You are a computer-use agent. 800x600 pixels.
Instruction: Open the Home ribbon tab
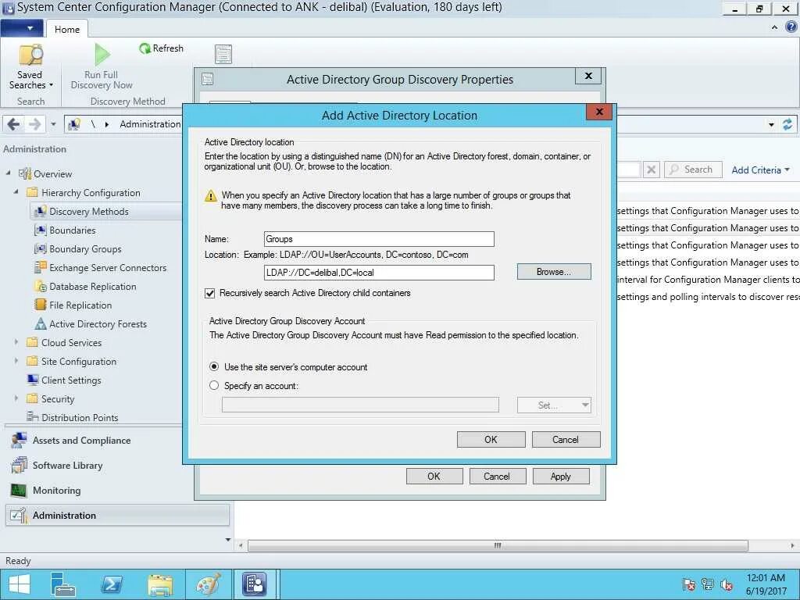click(x=67, y=29)
